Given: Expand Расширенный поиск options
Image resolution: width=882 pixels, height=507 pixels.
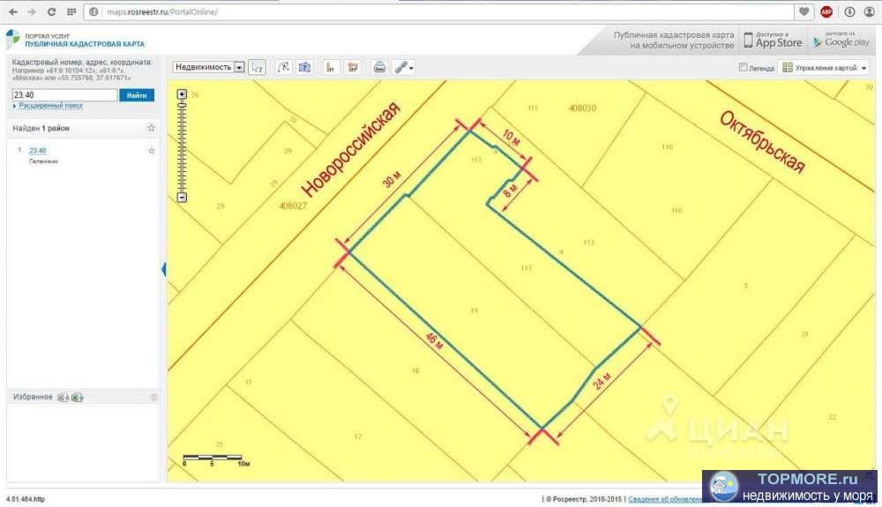Looking at the screenshot, I should point(49,106).
